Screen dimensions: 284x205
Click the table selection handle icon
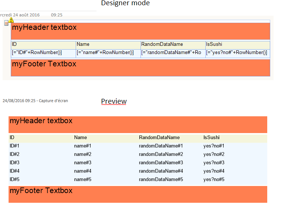6,23
